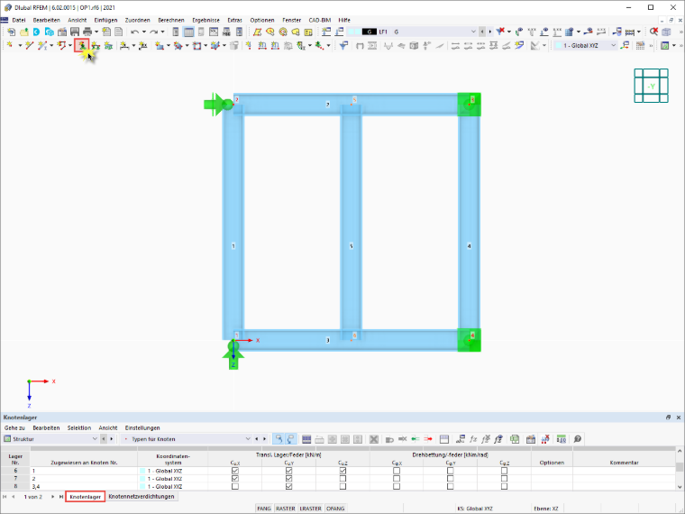The width and height of the screenshot is (685, 514).
Task: Click the table's vertical scrollbar down arrow
Action: click(x=680, y=486)
